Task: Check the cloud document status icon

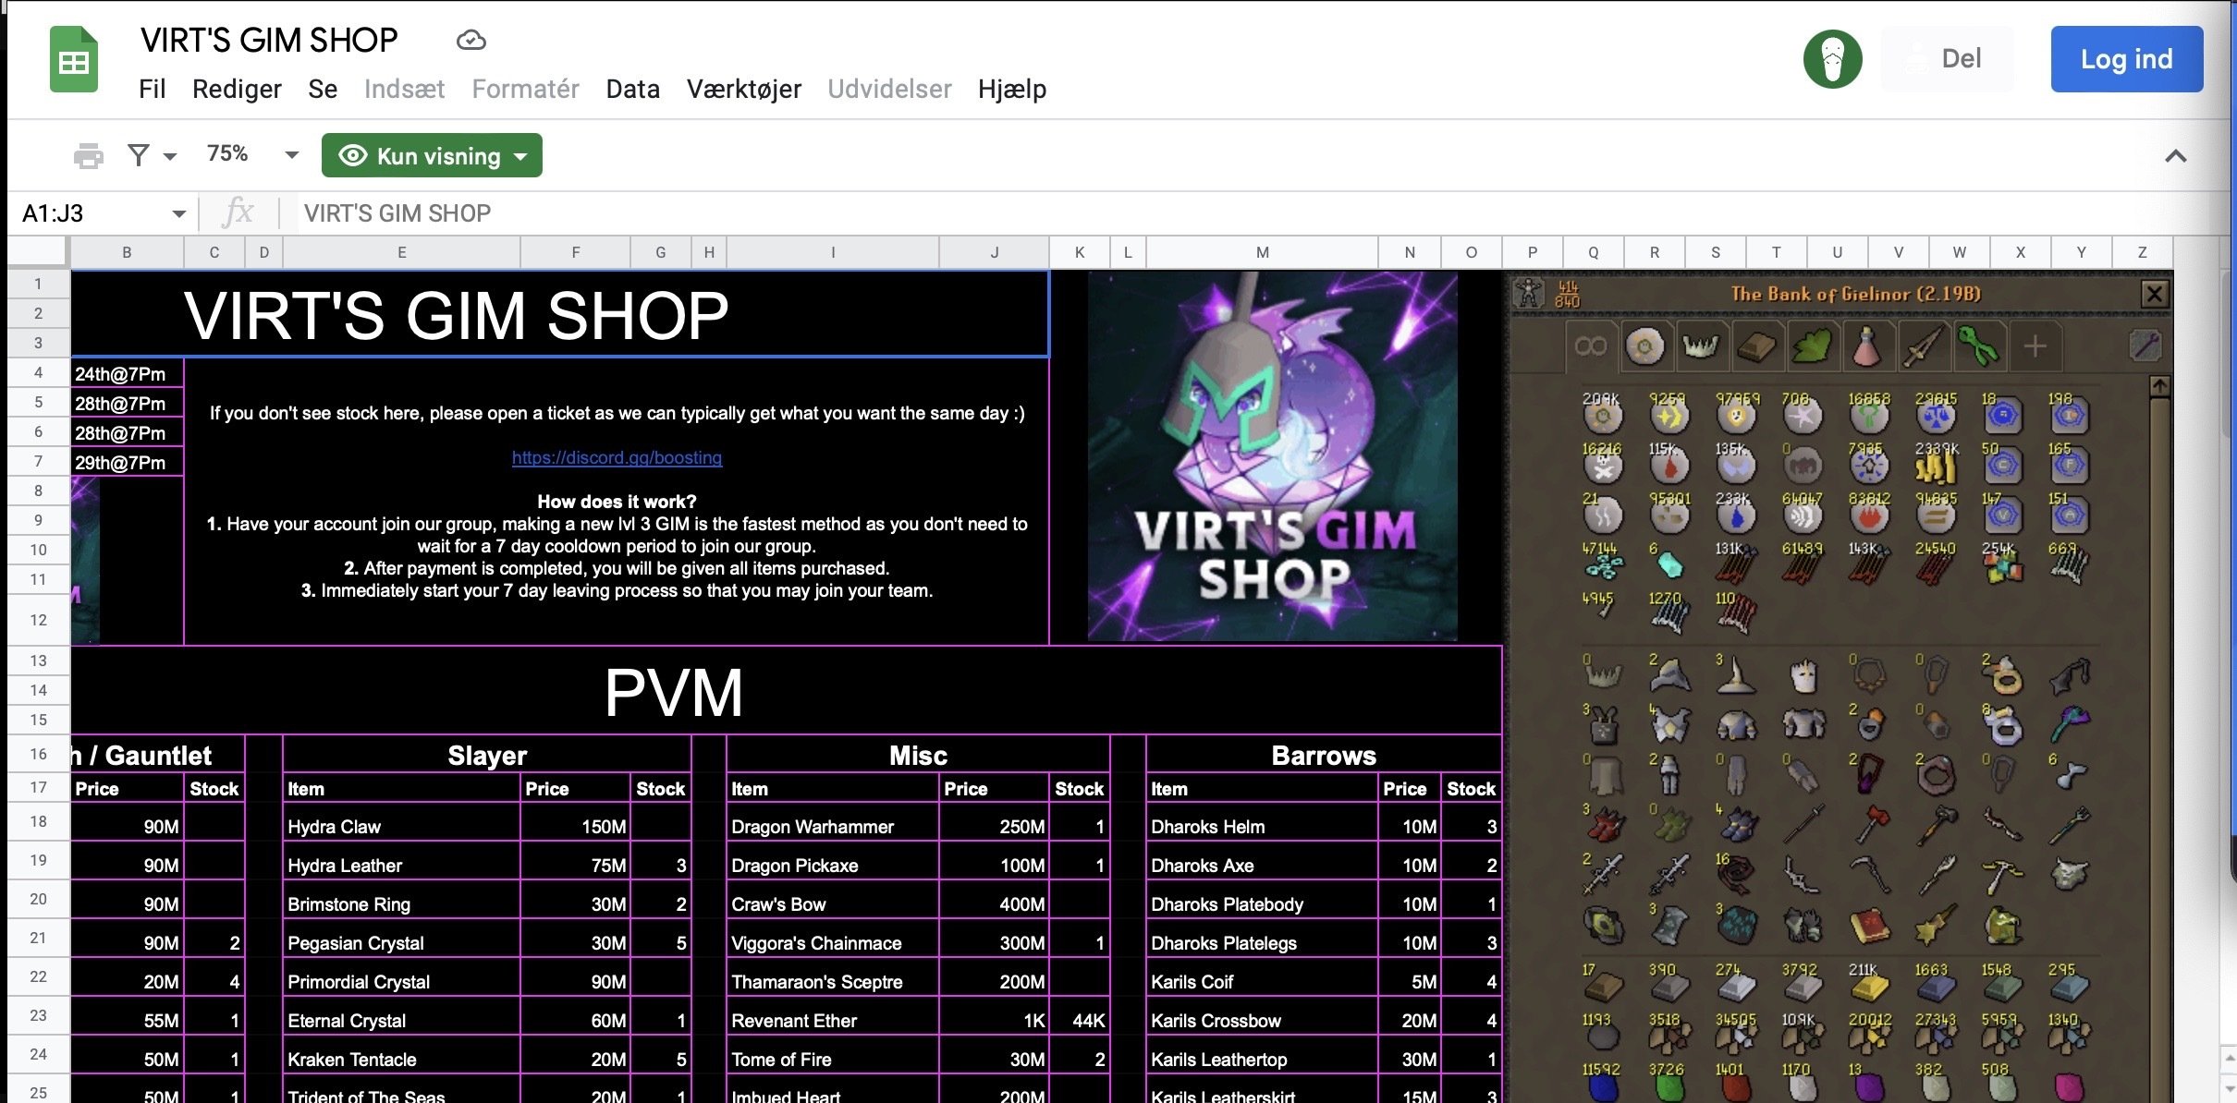Action: point(471,41)
